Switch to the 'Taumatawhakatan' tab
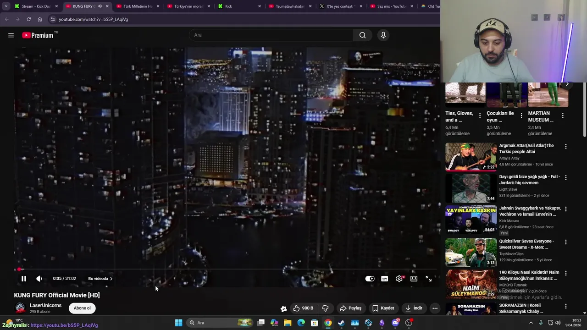 (289, 6)
